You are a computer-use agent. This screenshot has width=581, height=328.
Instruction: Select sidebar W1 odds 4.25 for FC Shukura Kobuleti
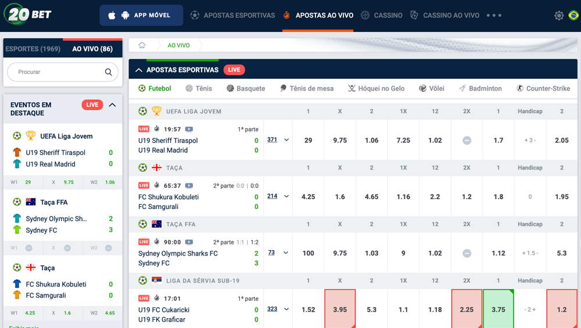pos(23,313)
